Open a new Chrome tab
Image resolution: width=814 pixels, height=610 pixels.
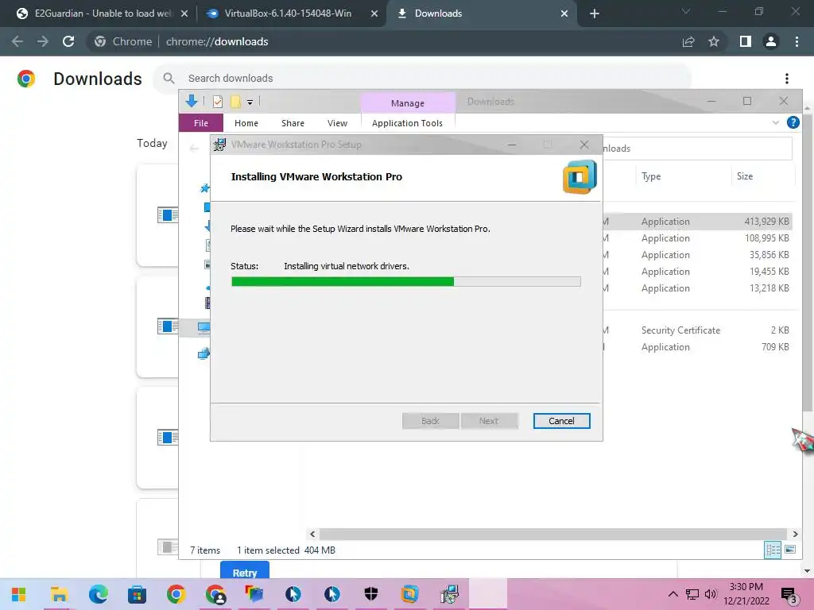click(x=595, y=14)
